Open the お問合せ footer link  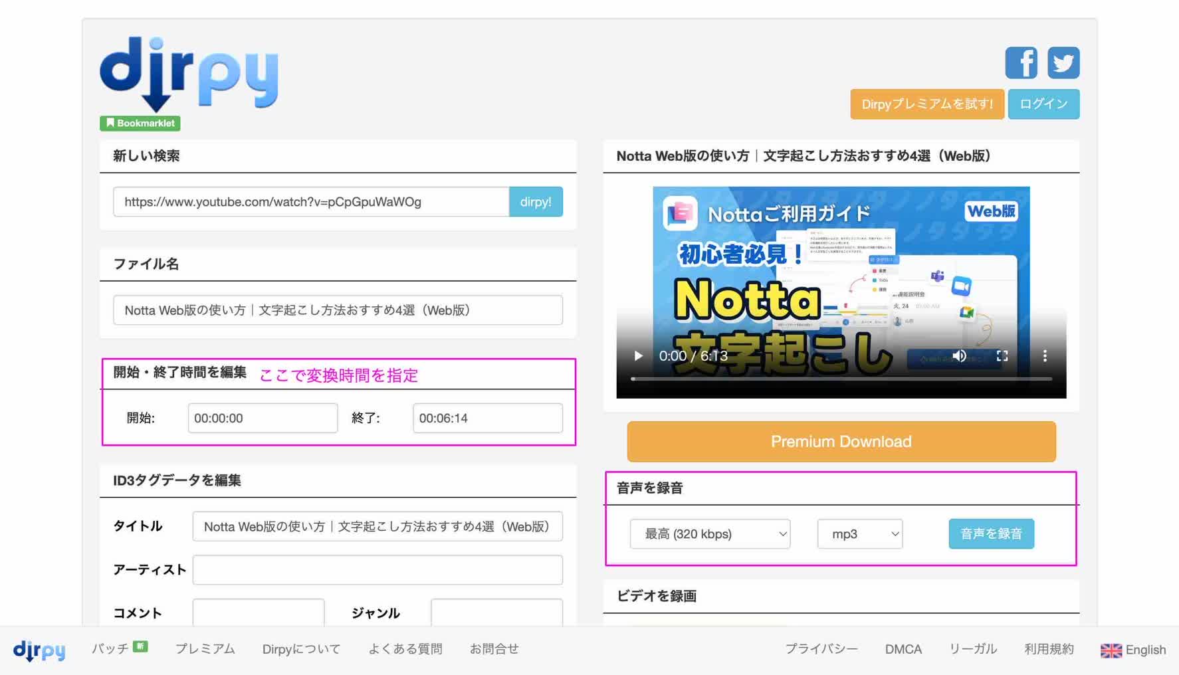(494, 649)
